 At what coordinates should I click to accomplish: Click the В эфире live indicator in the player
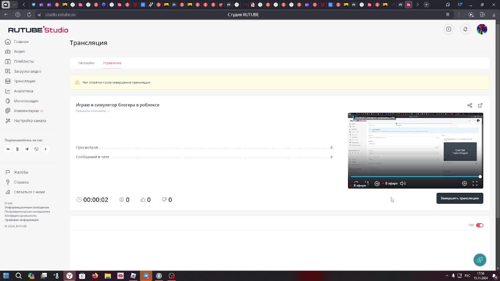[390, 183]
